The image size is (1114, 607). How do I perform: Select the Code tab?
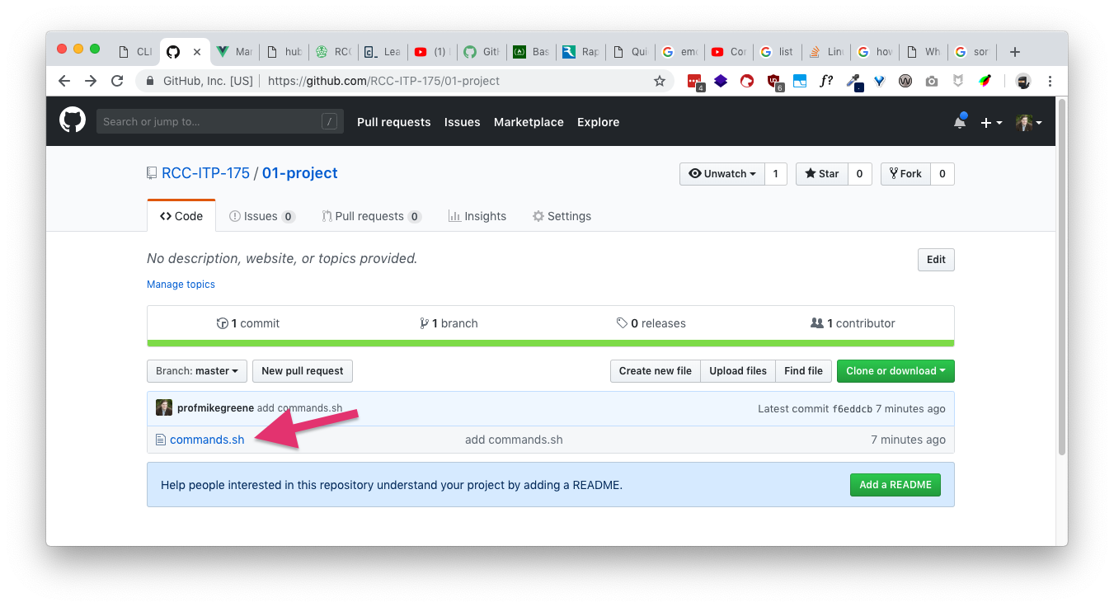click(181, 216)
